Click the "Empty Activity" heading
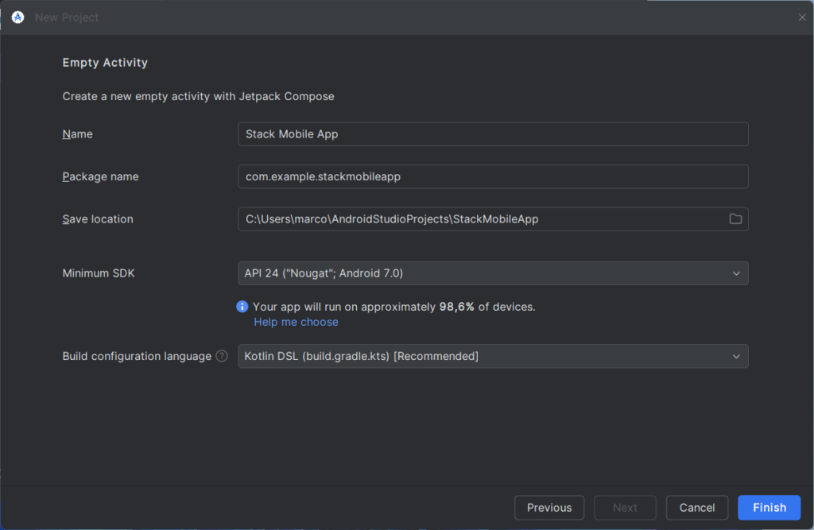 tap(105, 62)
